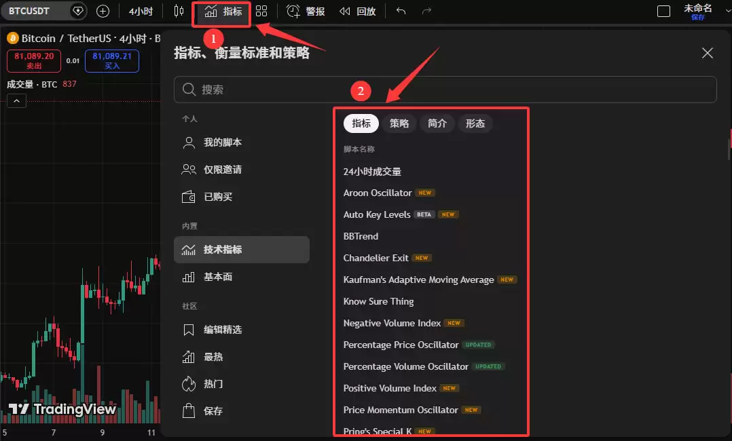Switch to the 形态 tab

pyautogui.click(x=475, y=123)
